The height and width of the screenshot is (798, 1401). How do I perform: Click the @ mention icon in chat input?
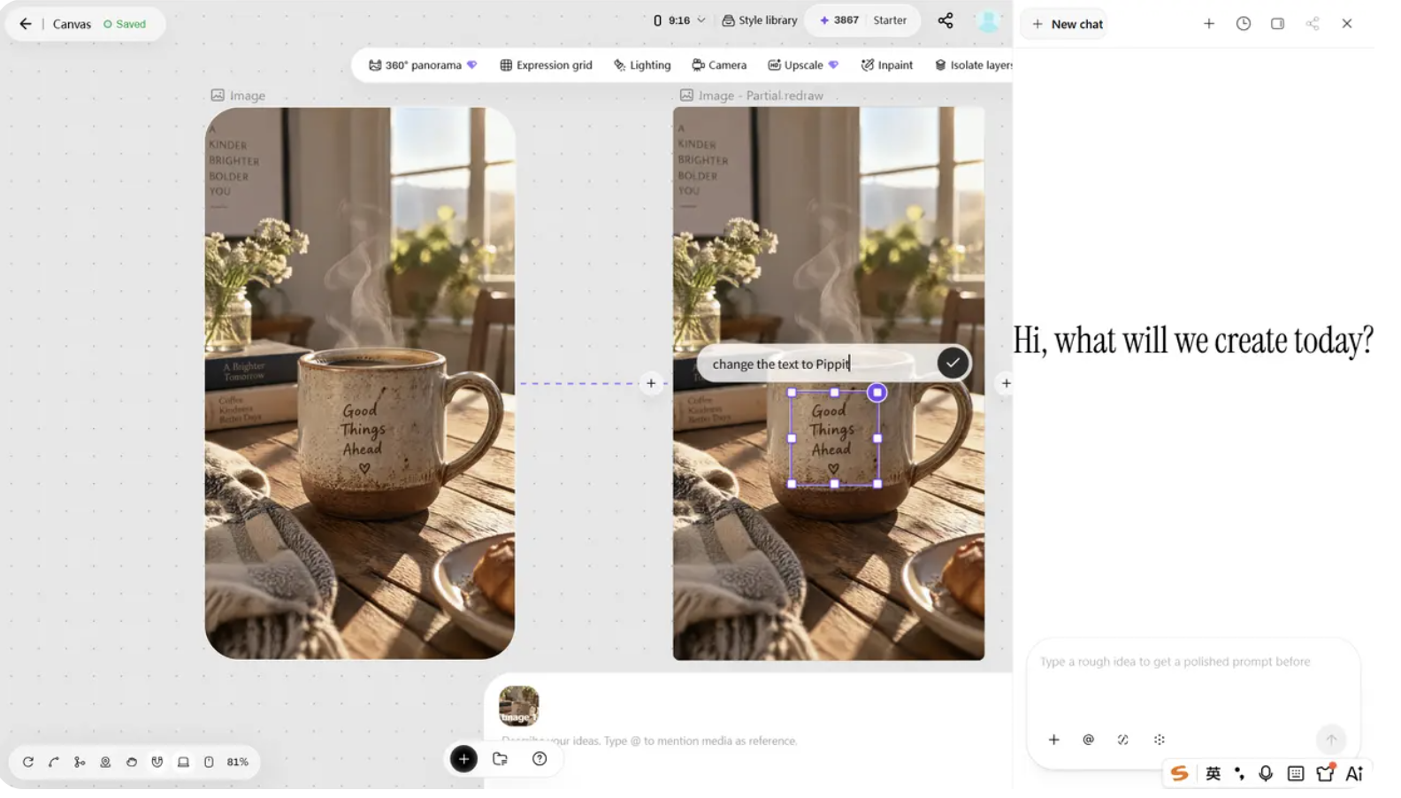coord(1089,740)
